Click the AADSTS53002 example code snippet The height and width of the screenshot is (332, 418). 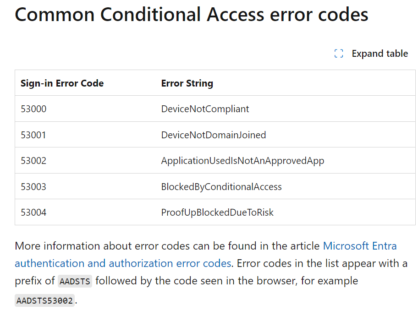point(44,300)
